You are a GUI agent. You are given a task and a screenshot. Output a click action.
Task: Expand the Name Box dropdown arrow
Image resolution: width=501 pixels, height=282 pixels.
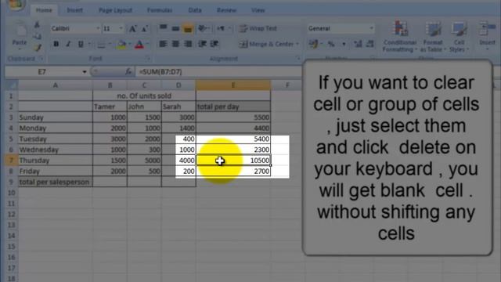pyautogui.click(x=85, y=72)
